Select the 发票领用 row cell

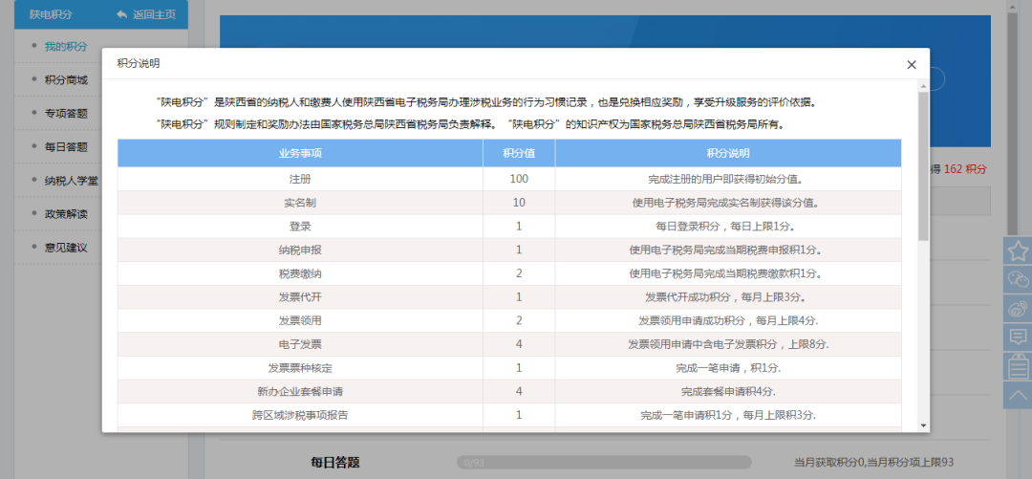[x=300, y=320]
